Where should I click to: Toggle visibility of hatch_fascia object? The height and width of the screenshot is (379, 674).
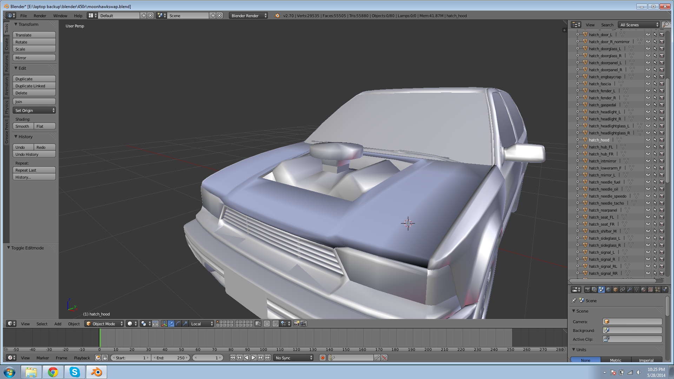click(x=648, y=84)
